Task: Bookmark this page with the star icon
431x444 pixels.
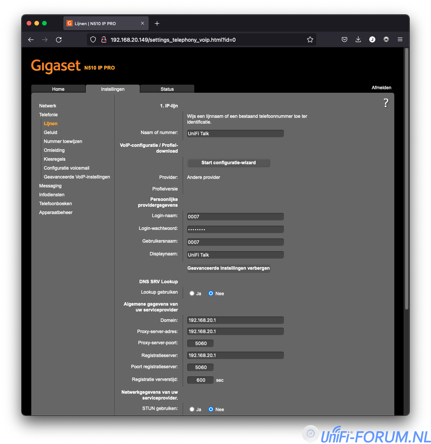Action: pos(310,40)
